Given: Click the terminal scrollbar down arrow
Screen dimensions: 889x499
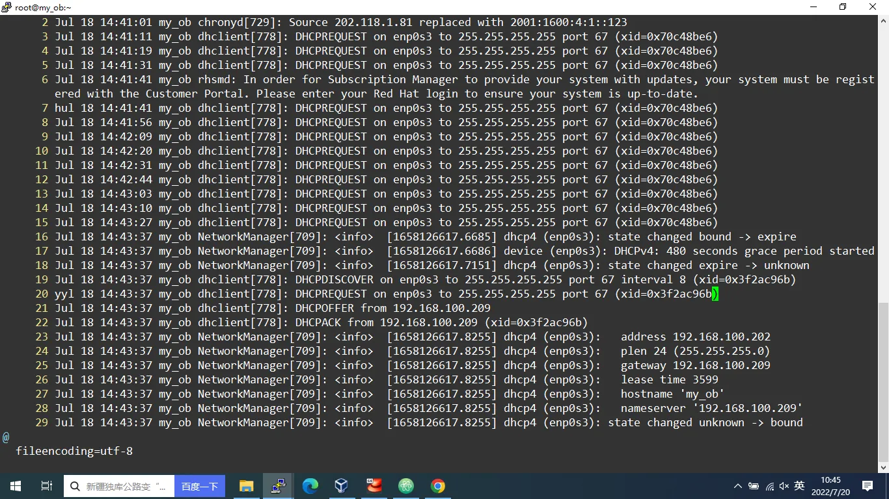Looking at the screenshot, I should 883,467.
